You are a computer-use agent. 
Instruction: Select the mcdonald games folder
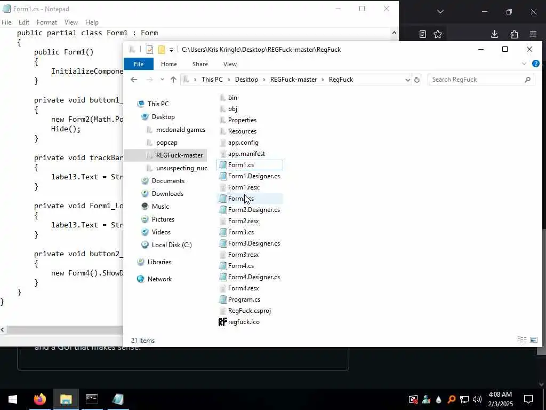[180, 130]
